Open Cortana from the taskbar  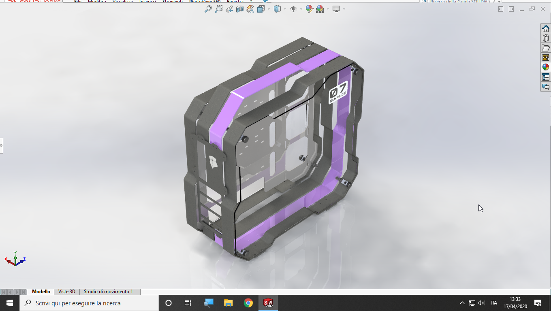tap(169, 303)
